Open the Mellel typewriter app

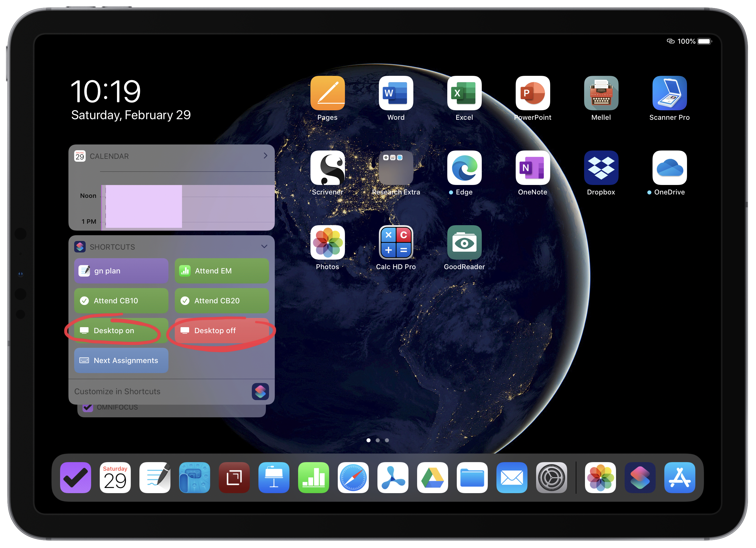pos(601,93)
